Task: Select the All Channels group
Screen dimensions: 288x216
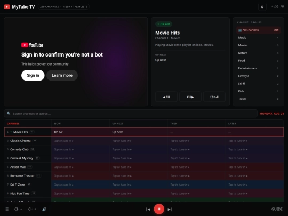Action: (x=258, y=30)
